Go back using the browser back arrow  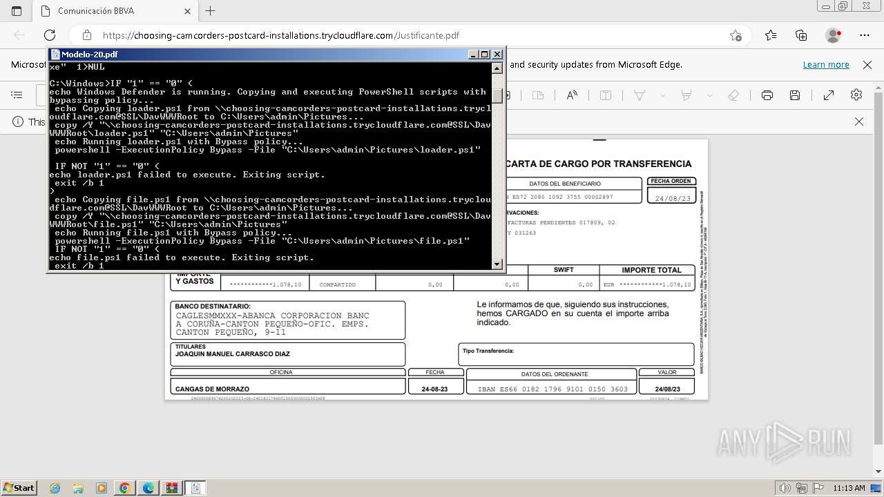[x=19, y=35]
